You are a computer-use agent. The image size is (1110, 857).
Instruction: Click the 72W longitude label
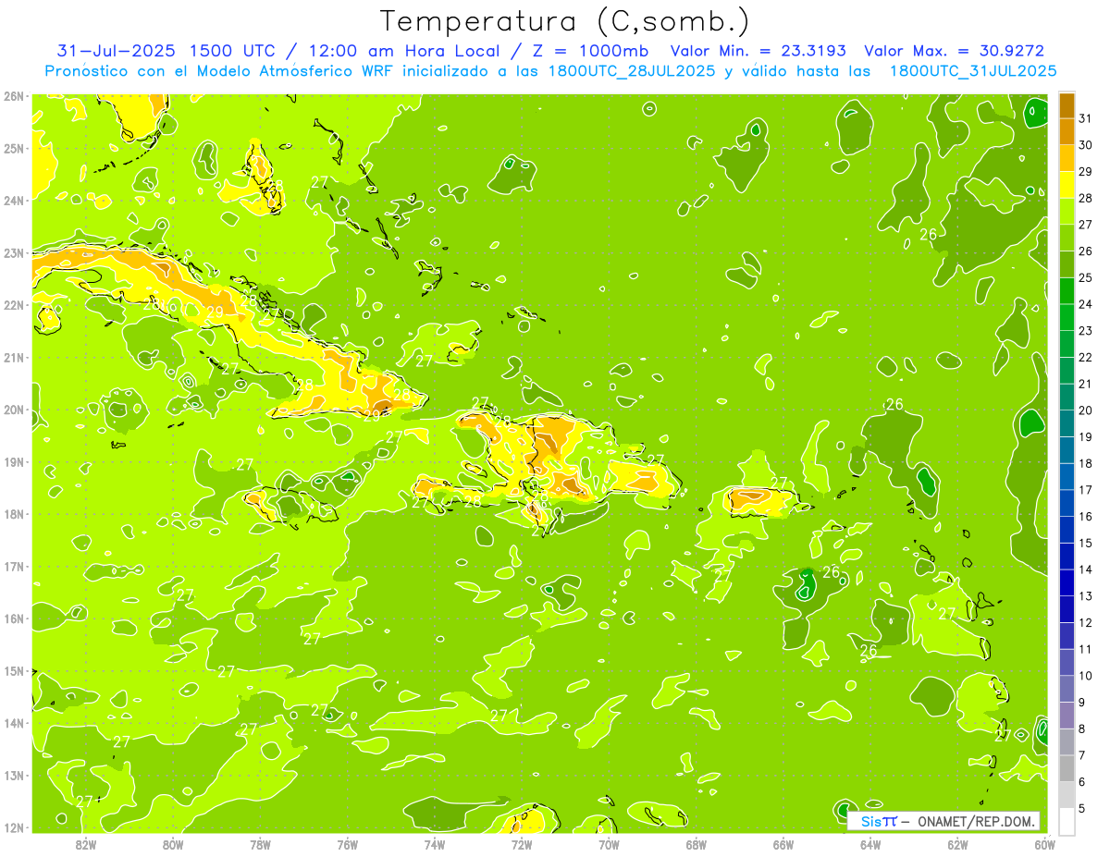click(x=522, y=844)
